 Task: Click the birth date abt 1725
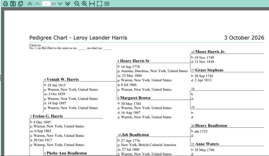point(201,131)
